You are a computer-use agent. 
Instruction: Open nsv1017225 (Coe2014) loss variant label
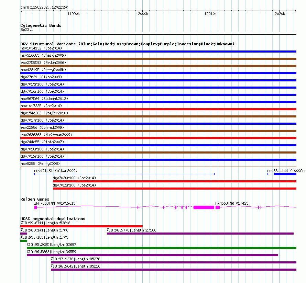(41, 106)
